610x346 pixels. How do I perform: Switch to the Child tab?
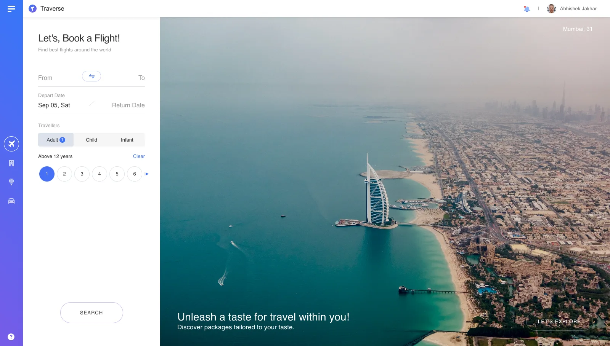pos(91,140)
